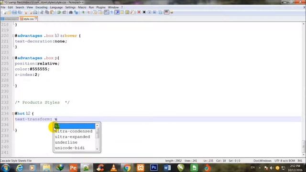Click the Print toolbar icon
Screen dimensions: 306x172
tap(35, 12)
